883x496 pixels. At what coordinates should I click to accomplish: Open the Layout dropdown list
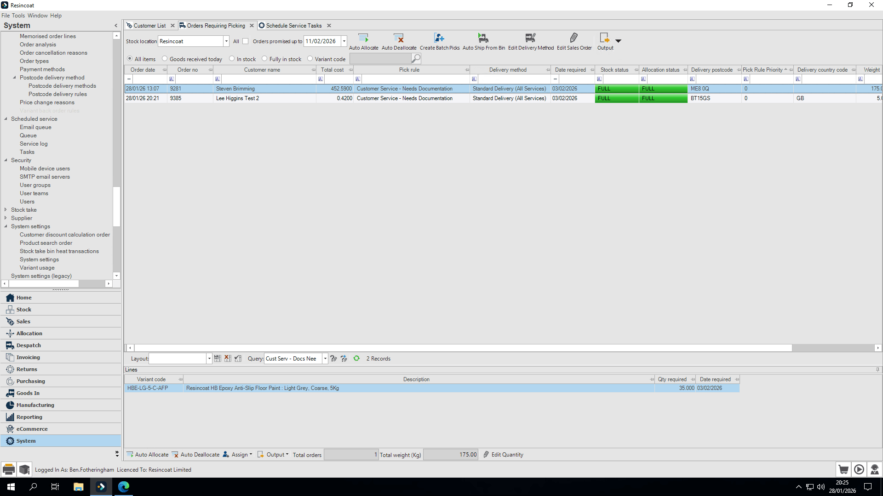(209, 359)
